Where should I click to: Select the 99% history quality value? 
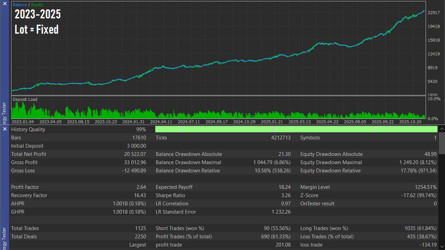tap(141, 130)
